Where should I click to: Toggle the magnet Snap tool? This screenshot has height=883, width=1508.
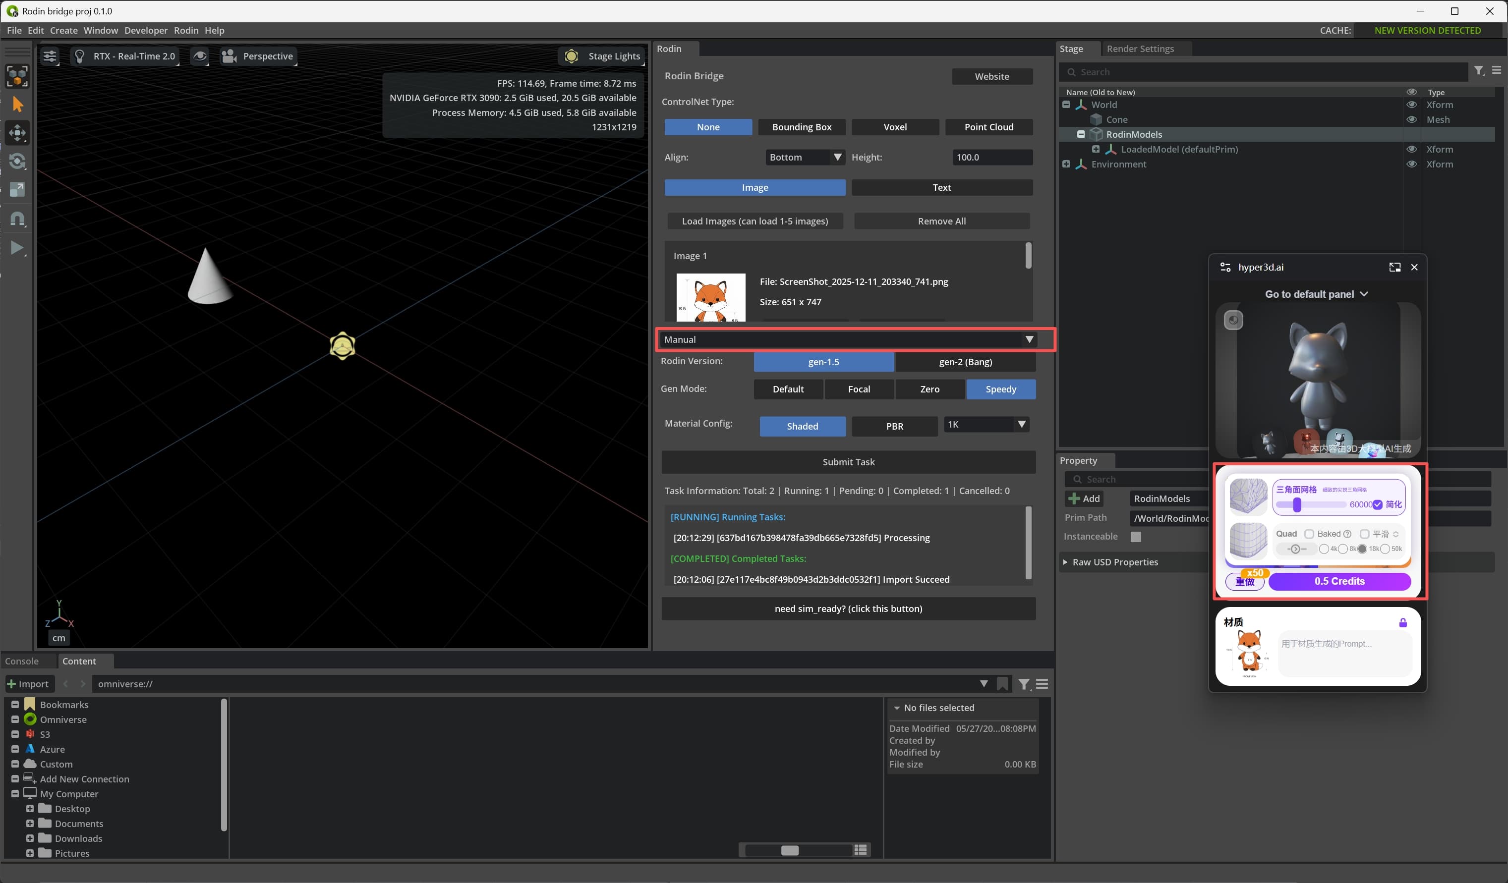[x=18, y=219]
